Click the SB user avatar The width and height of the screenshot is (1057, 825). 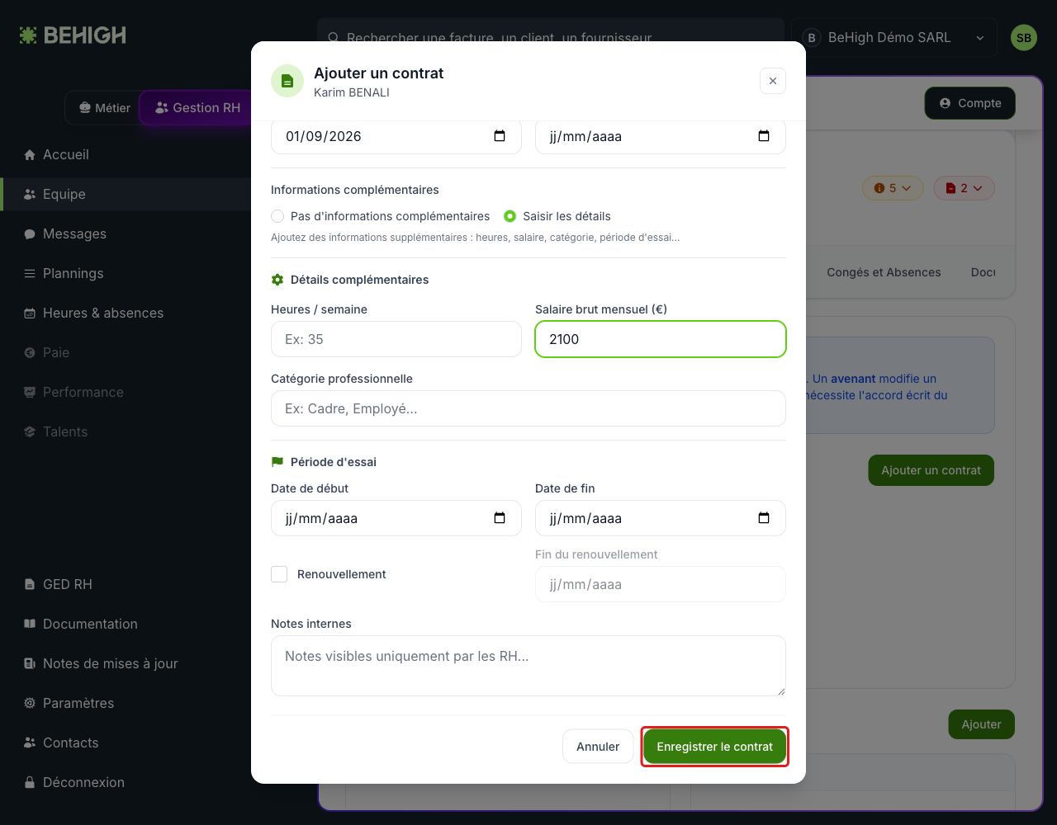1024,38
